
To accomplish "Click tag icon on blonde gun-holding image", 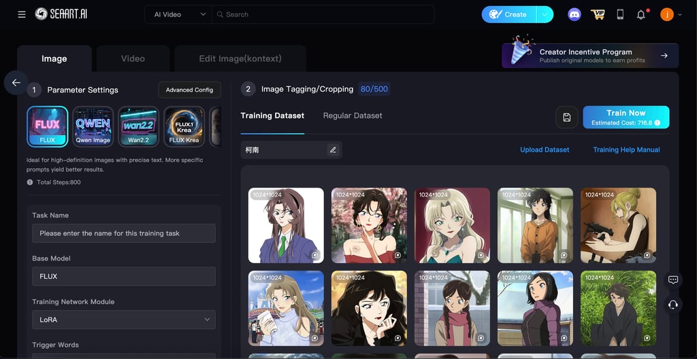I will click(647, 255).
